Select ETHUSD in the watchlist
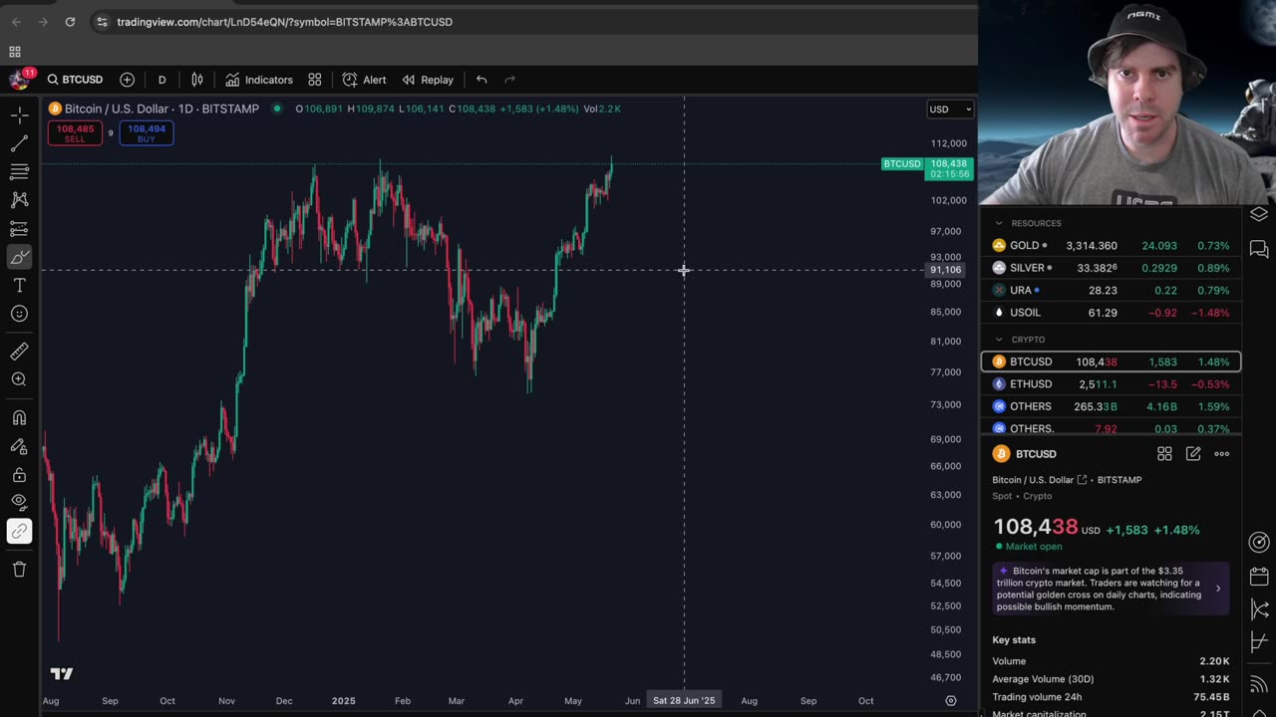1276x717 pixels. click(x=1111, y=383)
